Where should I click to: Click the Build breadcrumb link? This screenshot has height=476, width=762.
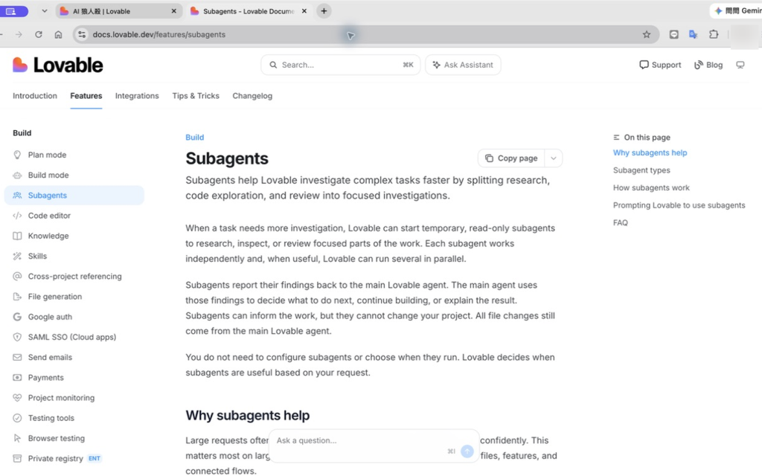coord(195,138)
